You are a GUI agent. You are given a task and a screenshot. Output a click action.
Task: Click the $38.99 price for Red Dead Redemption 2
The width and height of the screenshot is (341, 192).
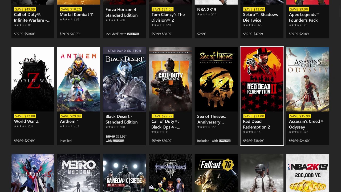point(259,141)
